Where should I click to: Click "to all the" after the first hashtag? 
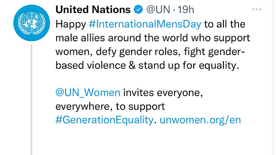[225, 24]
